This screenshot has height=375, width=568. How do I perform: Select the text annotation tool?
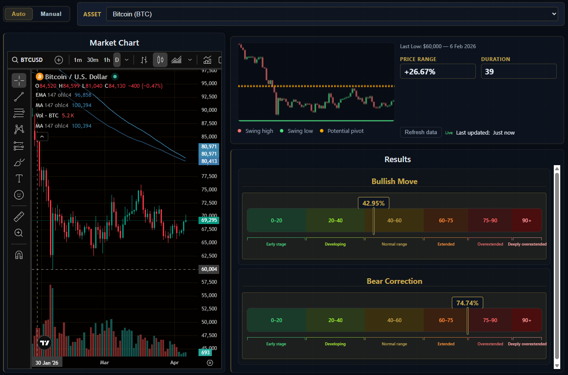click(19, 178)
